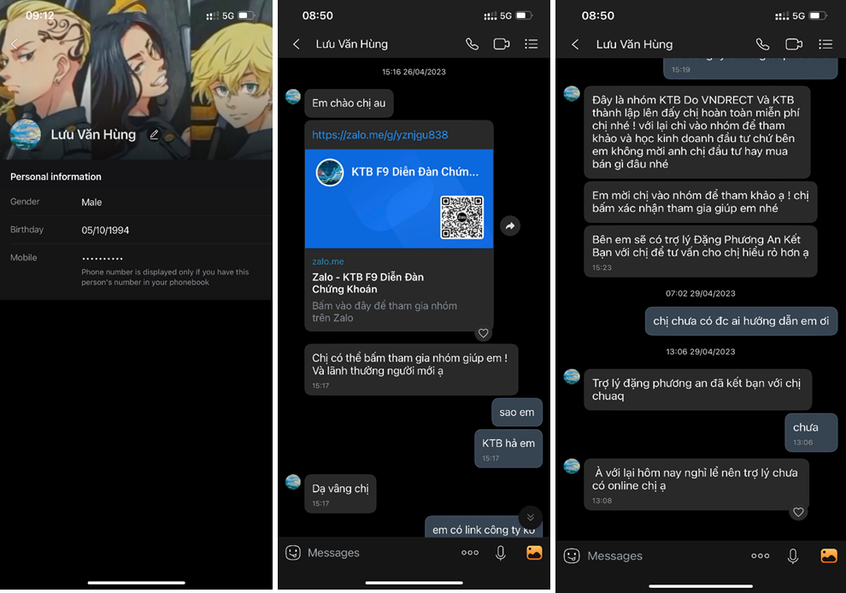Jump to latest messages with the down chevron
This screenshot has width=846, height=593.
pyautogui.click(x=531, y=517)
